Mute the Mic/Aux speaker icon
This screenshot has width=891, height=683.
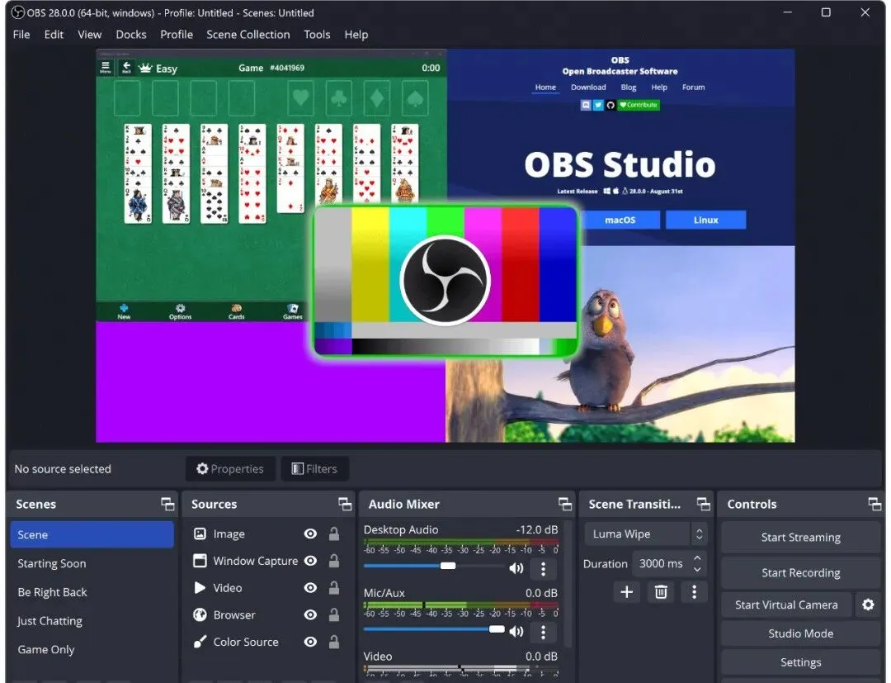point(516,631)
